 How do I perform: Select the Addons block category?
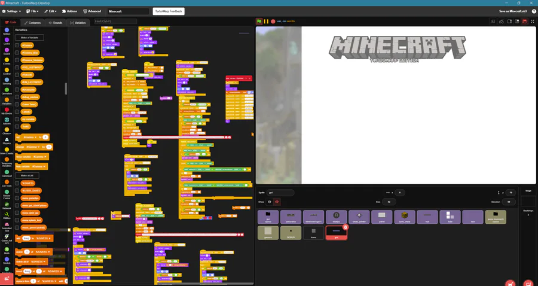tap(7, 121)
